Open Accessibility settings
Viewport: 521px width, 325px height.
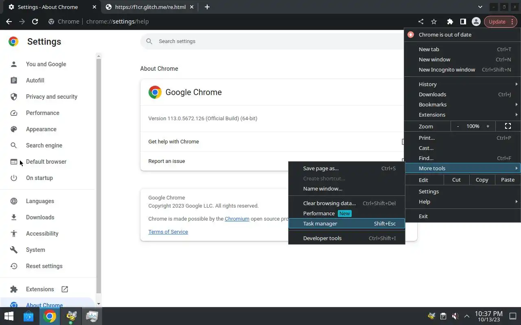[42, 234]
